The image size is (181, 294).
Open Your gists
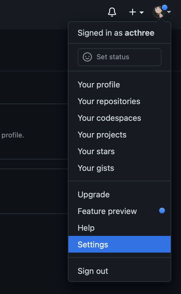96,168
